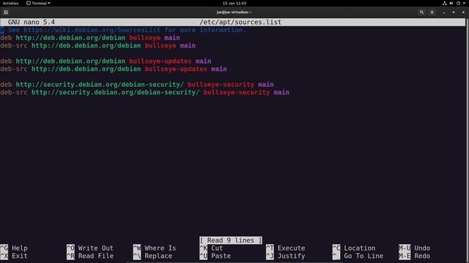Click the ^X Exit shortcut
469x263 pixels.
tap(14, 256)
